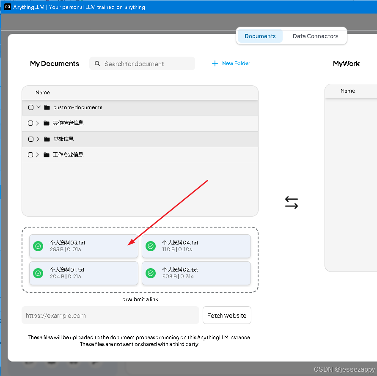The image size is (377, 376).
Task: Click the MyWork workspace heading
Action: pyautogui.click(x=346, y=63)
